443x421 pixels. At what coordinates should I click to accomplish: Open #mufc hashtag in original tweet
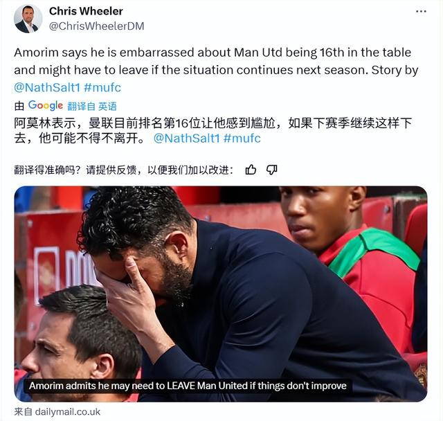[102, 87]
